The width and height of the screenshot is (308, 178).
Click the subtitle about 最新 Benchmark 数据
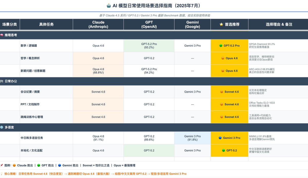(155, 15)
